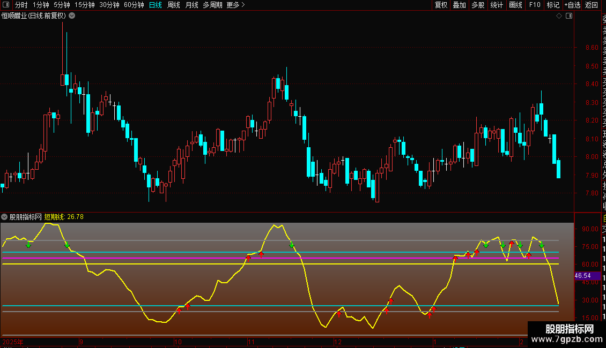Click the 8.20 price axis label
606x348 pixels.
[592, 120]
